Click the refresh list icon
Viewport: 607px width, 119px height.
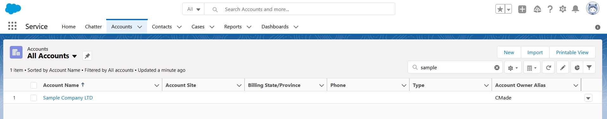(x=548, y=67)
